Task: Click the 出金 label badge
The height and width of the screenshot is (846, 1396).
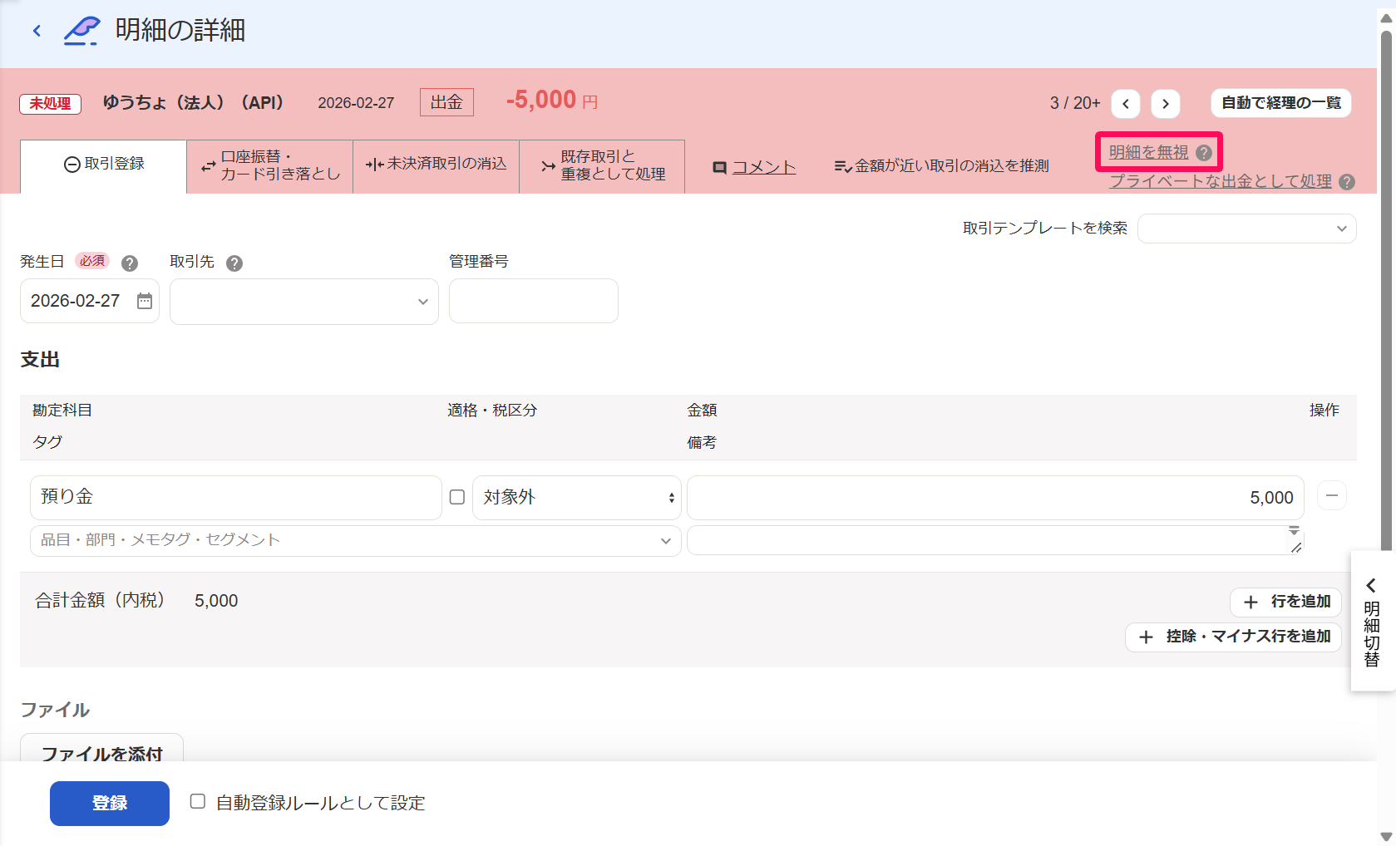Action: tap(446, 102)
